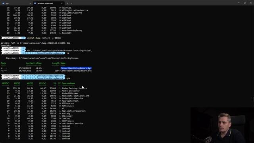Click the ConnectionStringSecure prompt segment before ls
Viewport: 254px width, 143px height.
coord(50,53)
